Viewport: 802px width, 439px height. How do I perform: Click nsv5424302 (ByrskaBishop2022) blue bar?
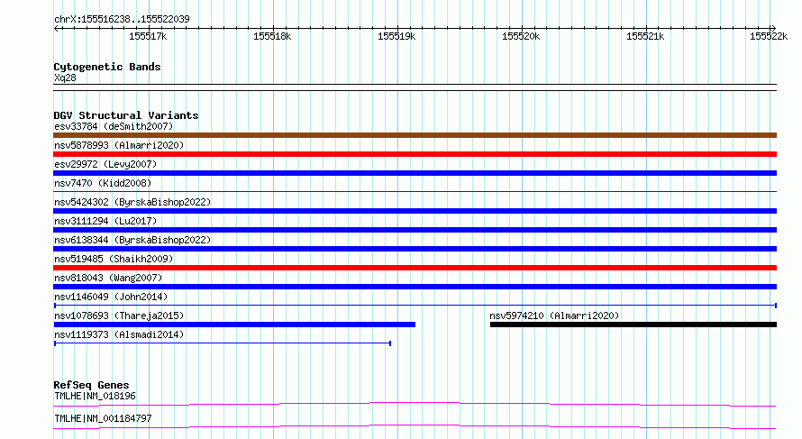415,211
